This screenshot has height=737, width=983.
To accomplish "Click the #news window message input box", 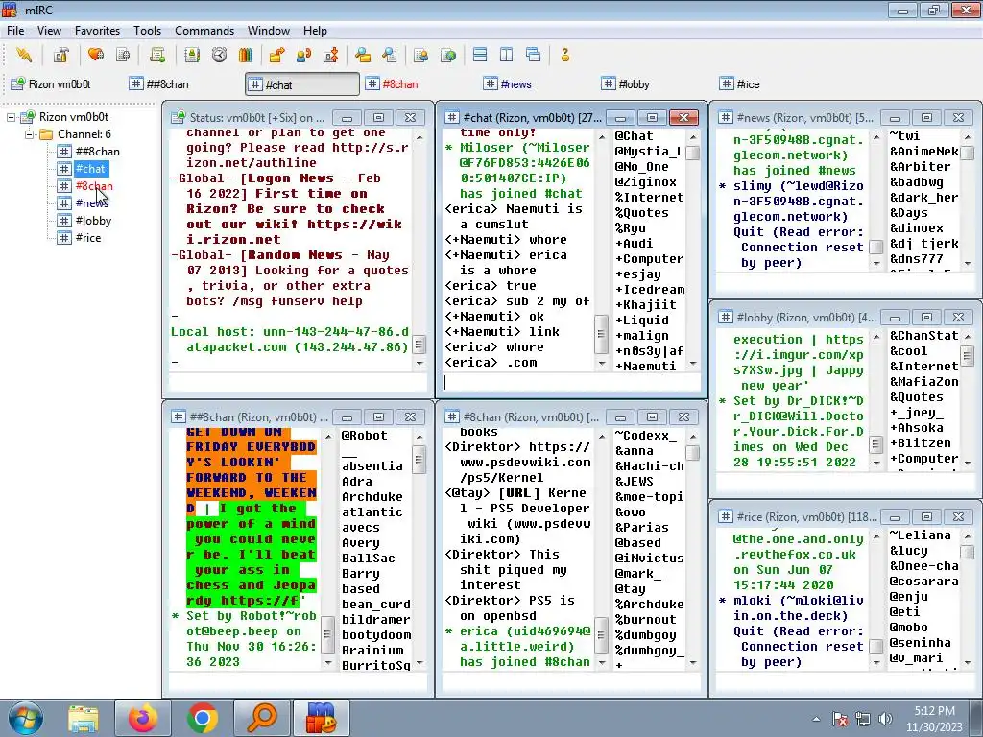I will tap(846, 283).
